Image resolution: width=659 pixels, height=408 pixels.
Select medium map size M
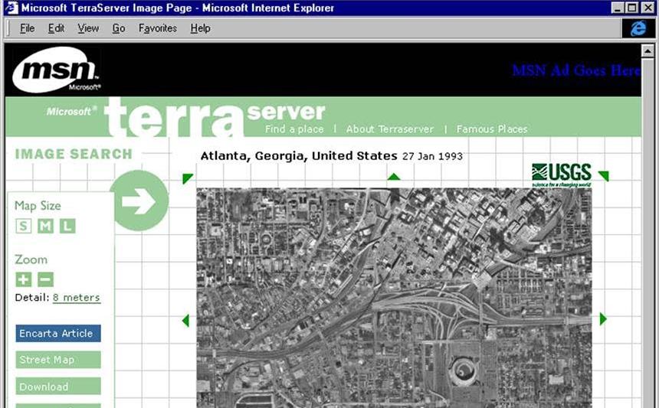(46, 226)
